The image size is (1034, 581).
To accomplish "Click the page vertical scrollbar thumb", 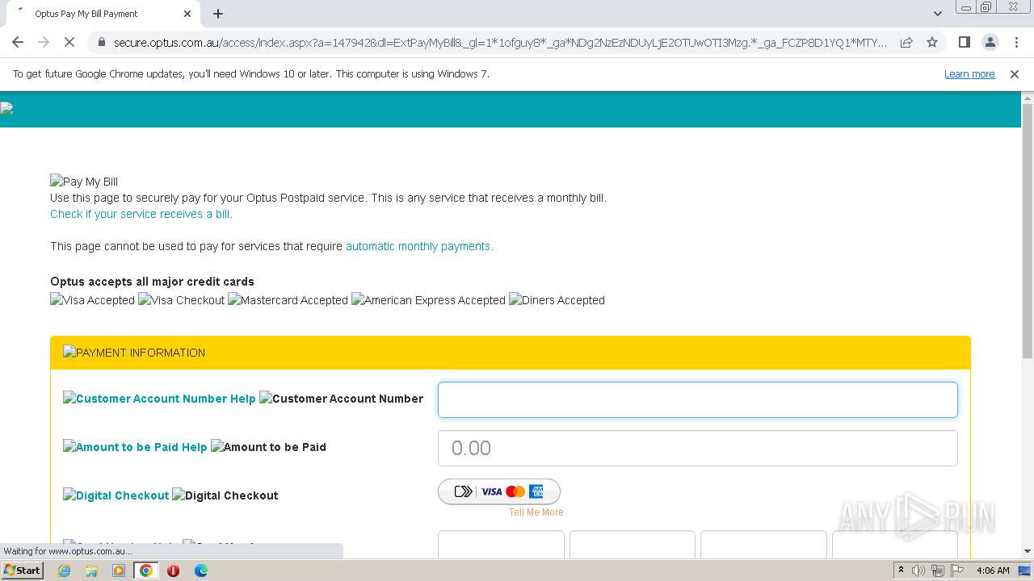I will click(1028, 231).
